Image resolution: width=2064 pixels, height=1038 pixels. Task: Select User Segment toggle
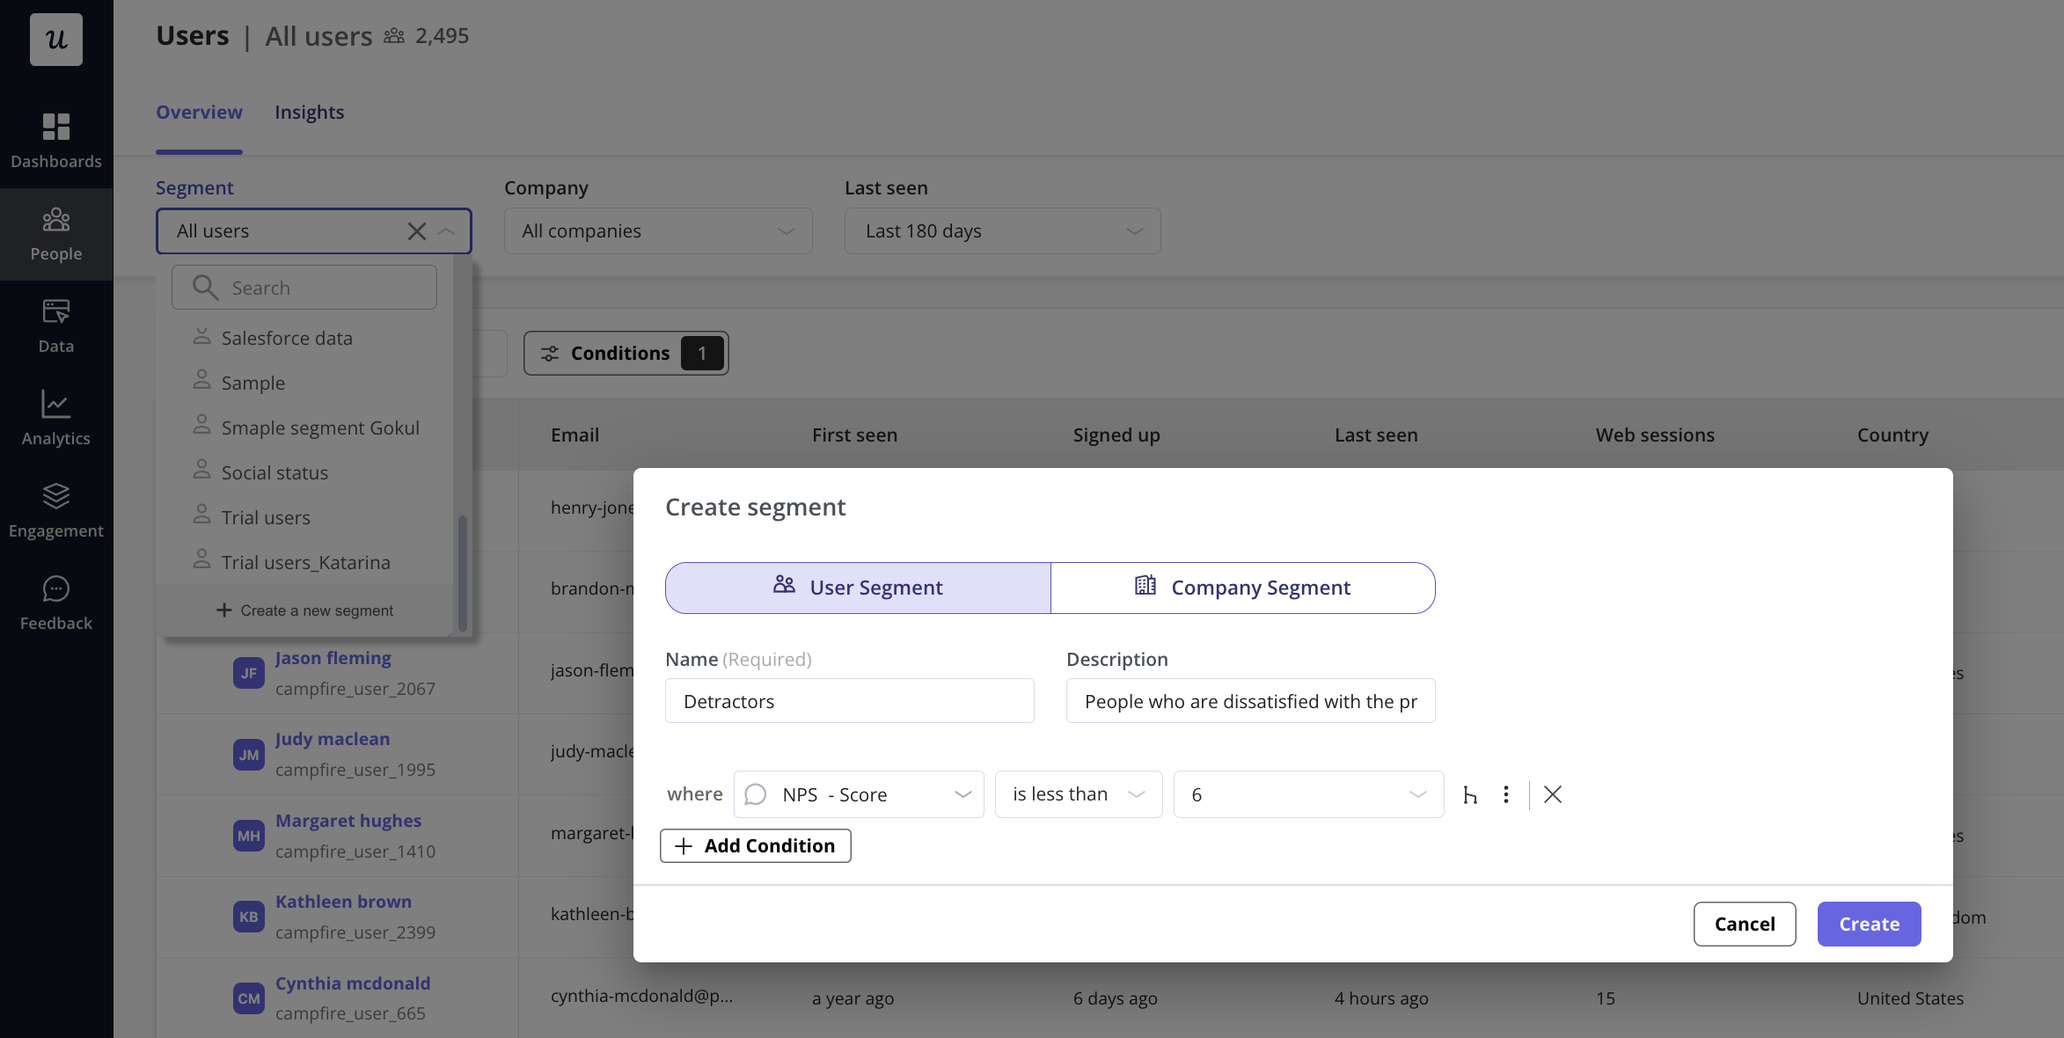coord(858,588)
